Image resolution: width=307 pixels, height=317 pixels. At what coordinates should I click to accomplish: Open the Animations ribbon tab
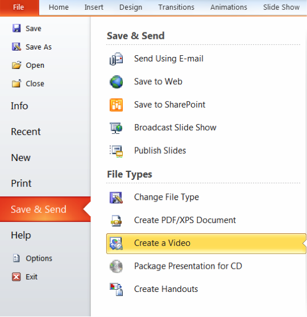pos(229,7)
